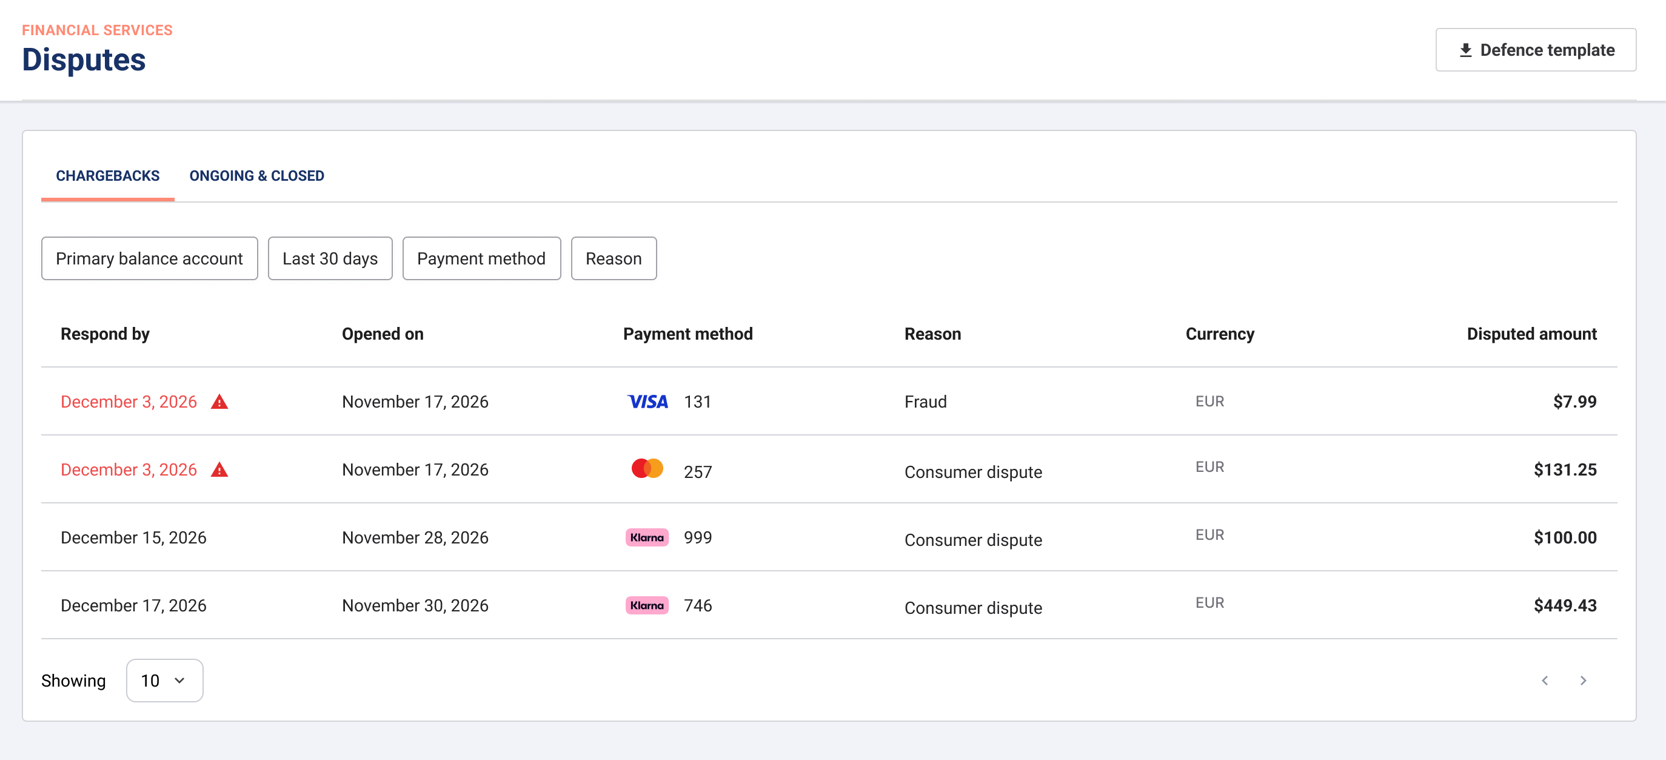Screen dimensions: 1666x760
Task: Click card number 131
Action: (697, 402)
